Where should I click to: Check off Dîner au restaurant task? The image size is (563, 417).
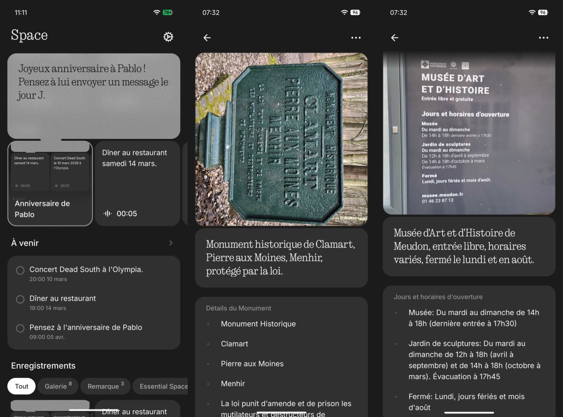(x=20, y=300)
